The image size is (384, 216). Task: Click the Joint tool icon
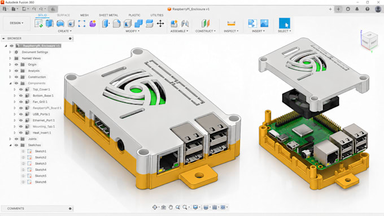pyautogui.click(x=185, y=24)
